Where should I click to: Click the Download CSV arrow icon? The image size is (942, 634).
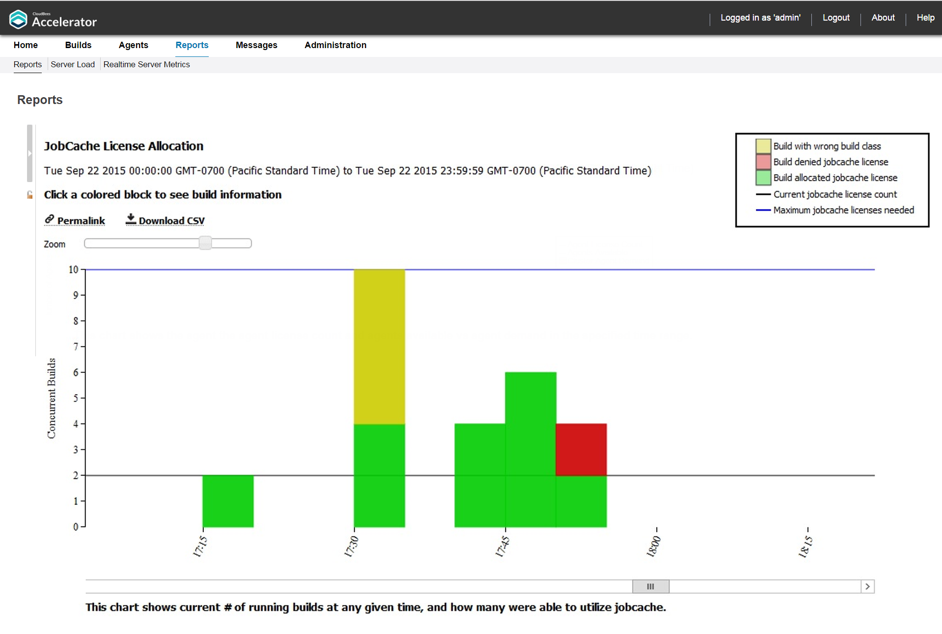[131, 219]
